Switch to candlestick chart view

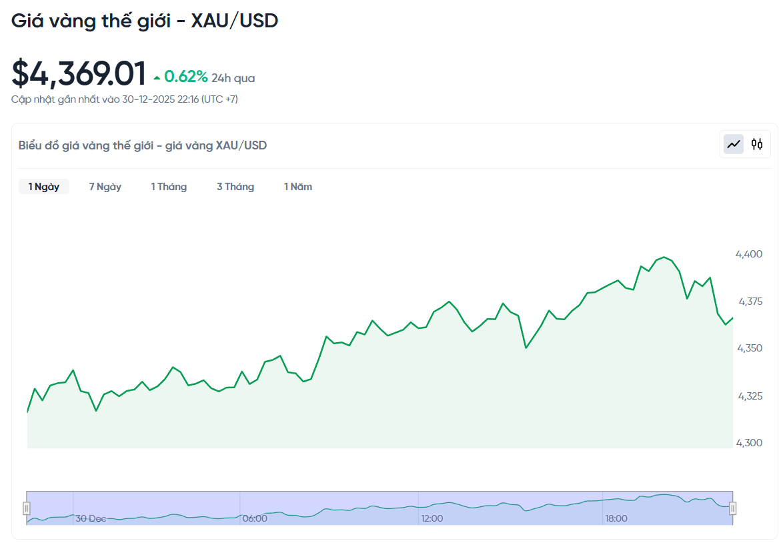(x=758, y=144)
